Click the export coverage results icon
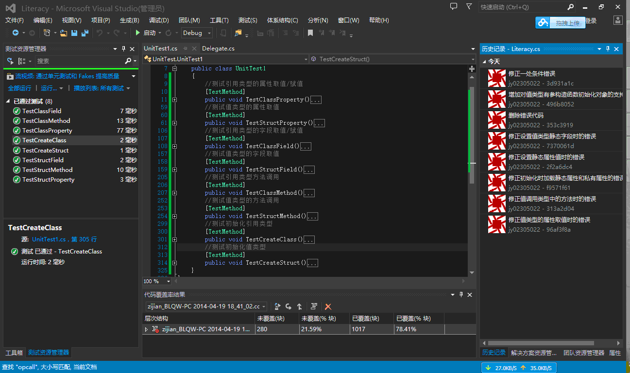Screen dimensions: 630x373 click(x=277, y=306)
